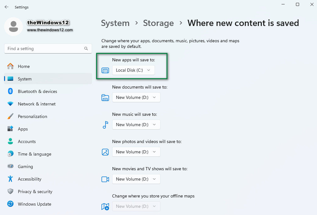Click the Storage breadcrumb link

pyautogui.click(x=158, y=23)
